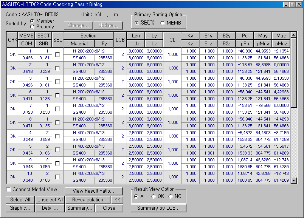Check the SEL box for member 7
The image size is (304, 218).
pyautogui.click(x=57, y=109)
